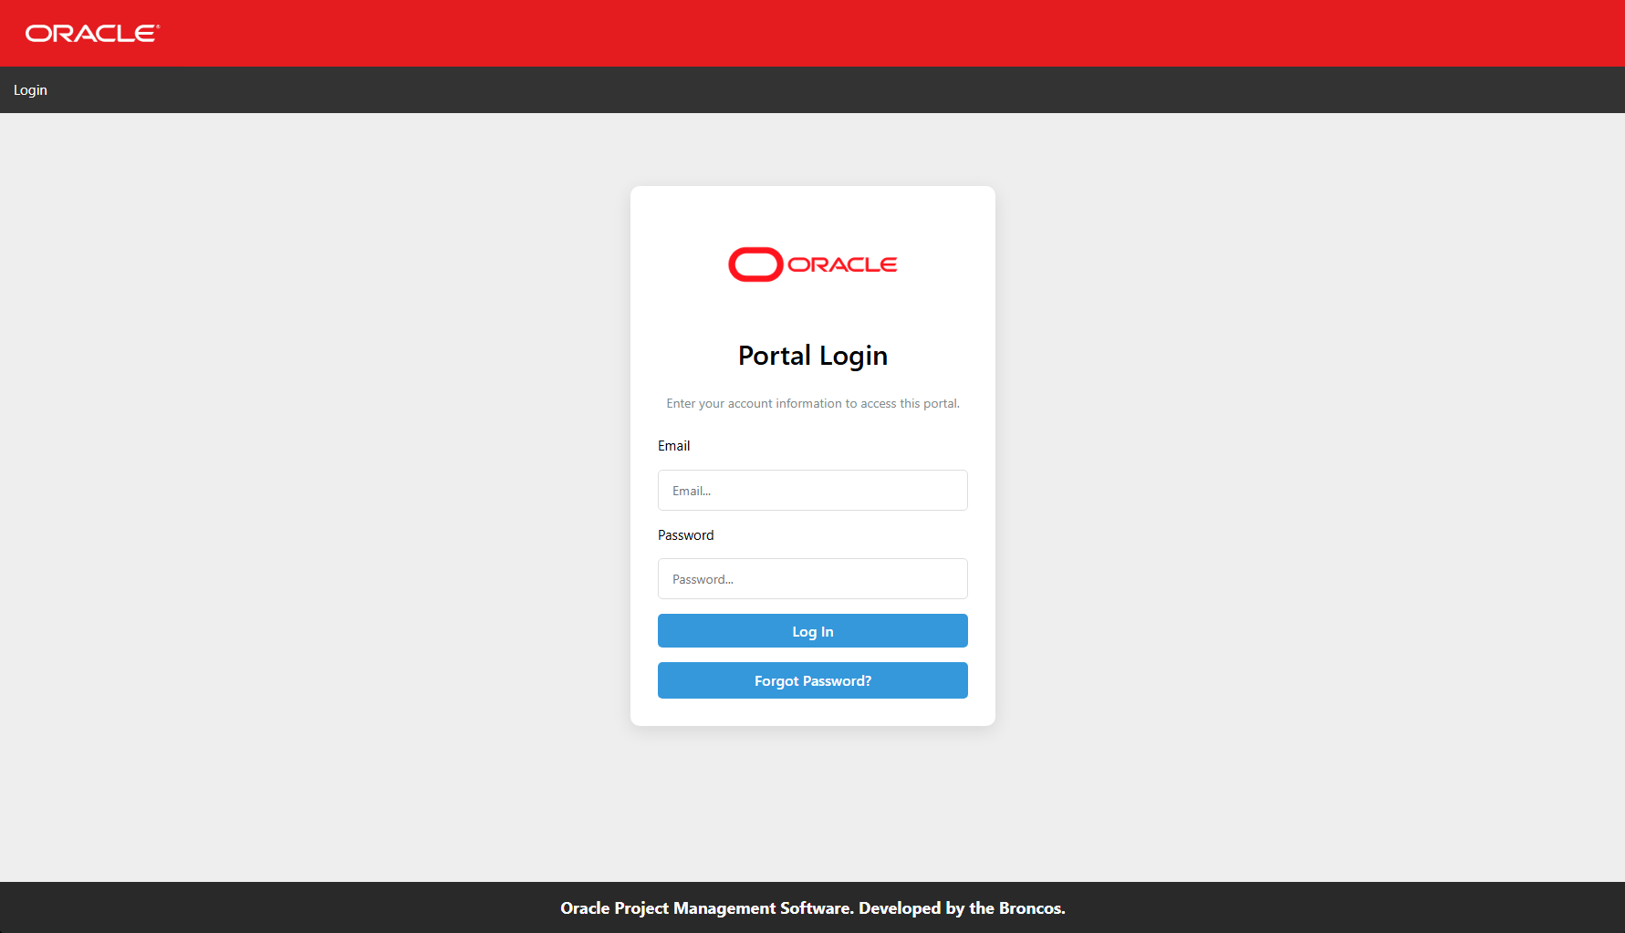The image size is (1625, 933).
Task: Select the Login tab in the dark bar
Action: click(30, 89)
